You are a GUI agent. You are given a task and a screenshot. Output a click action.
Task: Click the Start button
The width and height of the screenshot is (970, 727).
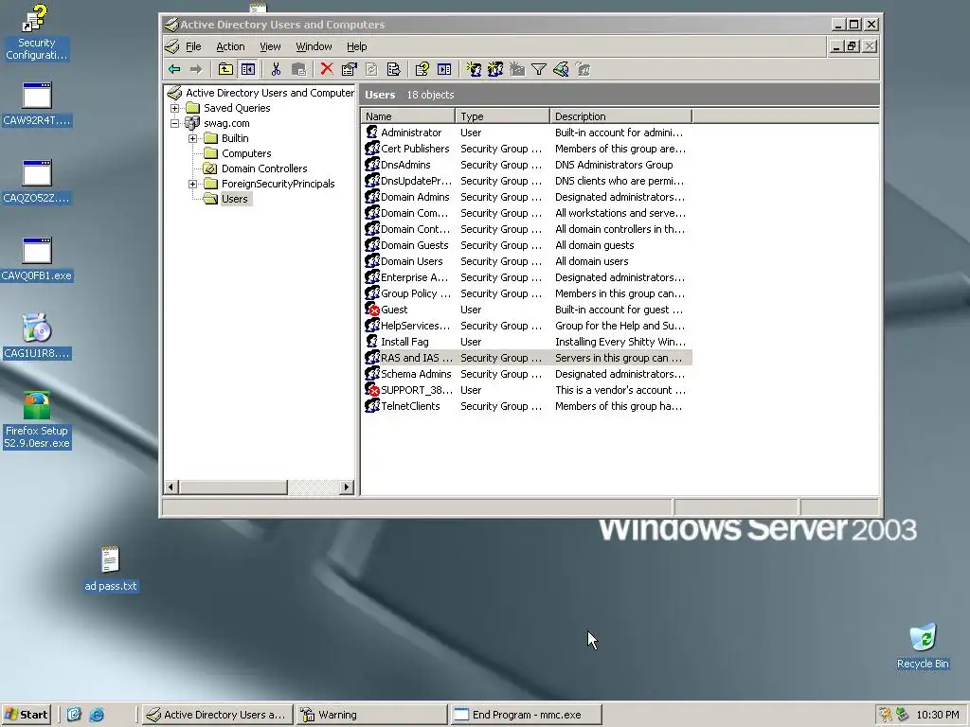27,715
